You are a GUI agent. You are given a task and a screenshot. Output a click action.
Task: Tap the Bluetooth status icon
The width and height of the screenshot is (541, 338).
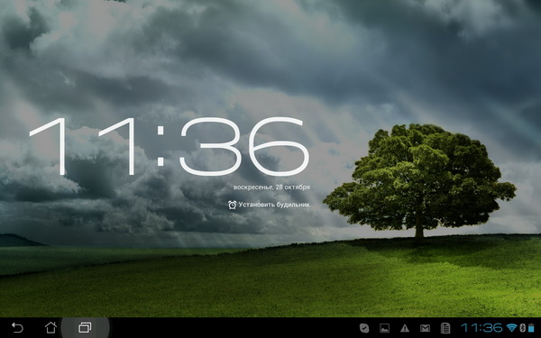(522, 328)
